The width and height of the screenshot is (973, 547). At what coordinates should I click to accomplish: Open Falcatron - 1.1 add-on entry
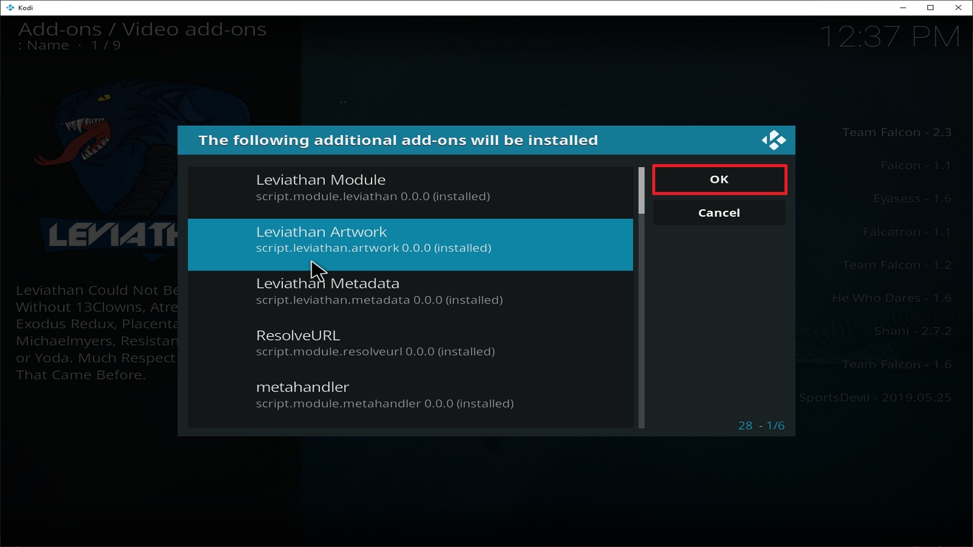click(x=907, y=232)
